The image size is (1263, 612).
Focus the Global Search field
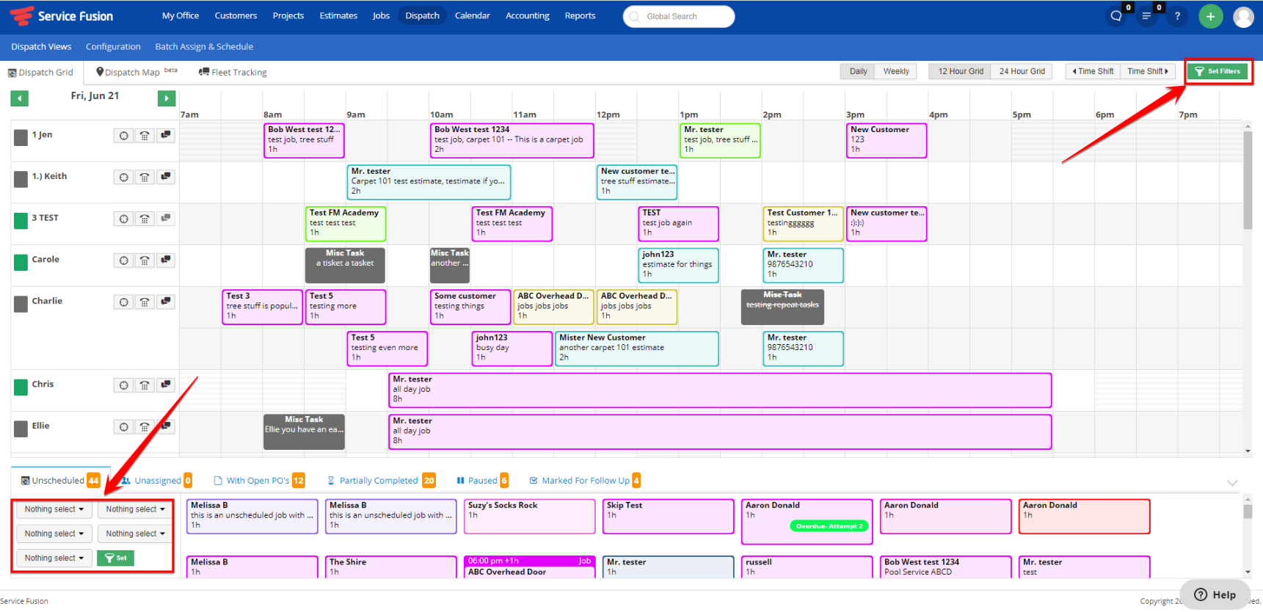[x=679, y=16]
